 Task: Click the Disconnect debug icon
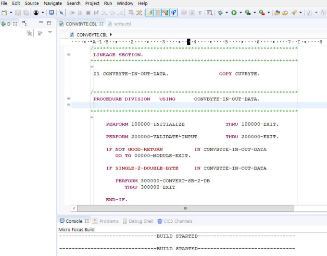click(x=96, y=13)
